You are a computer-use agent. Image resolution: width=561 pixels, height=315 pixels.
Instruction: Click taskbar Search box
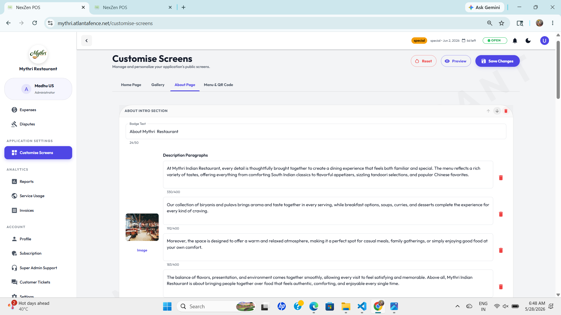216,306
